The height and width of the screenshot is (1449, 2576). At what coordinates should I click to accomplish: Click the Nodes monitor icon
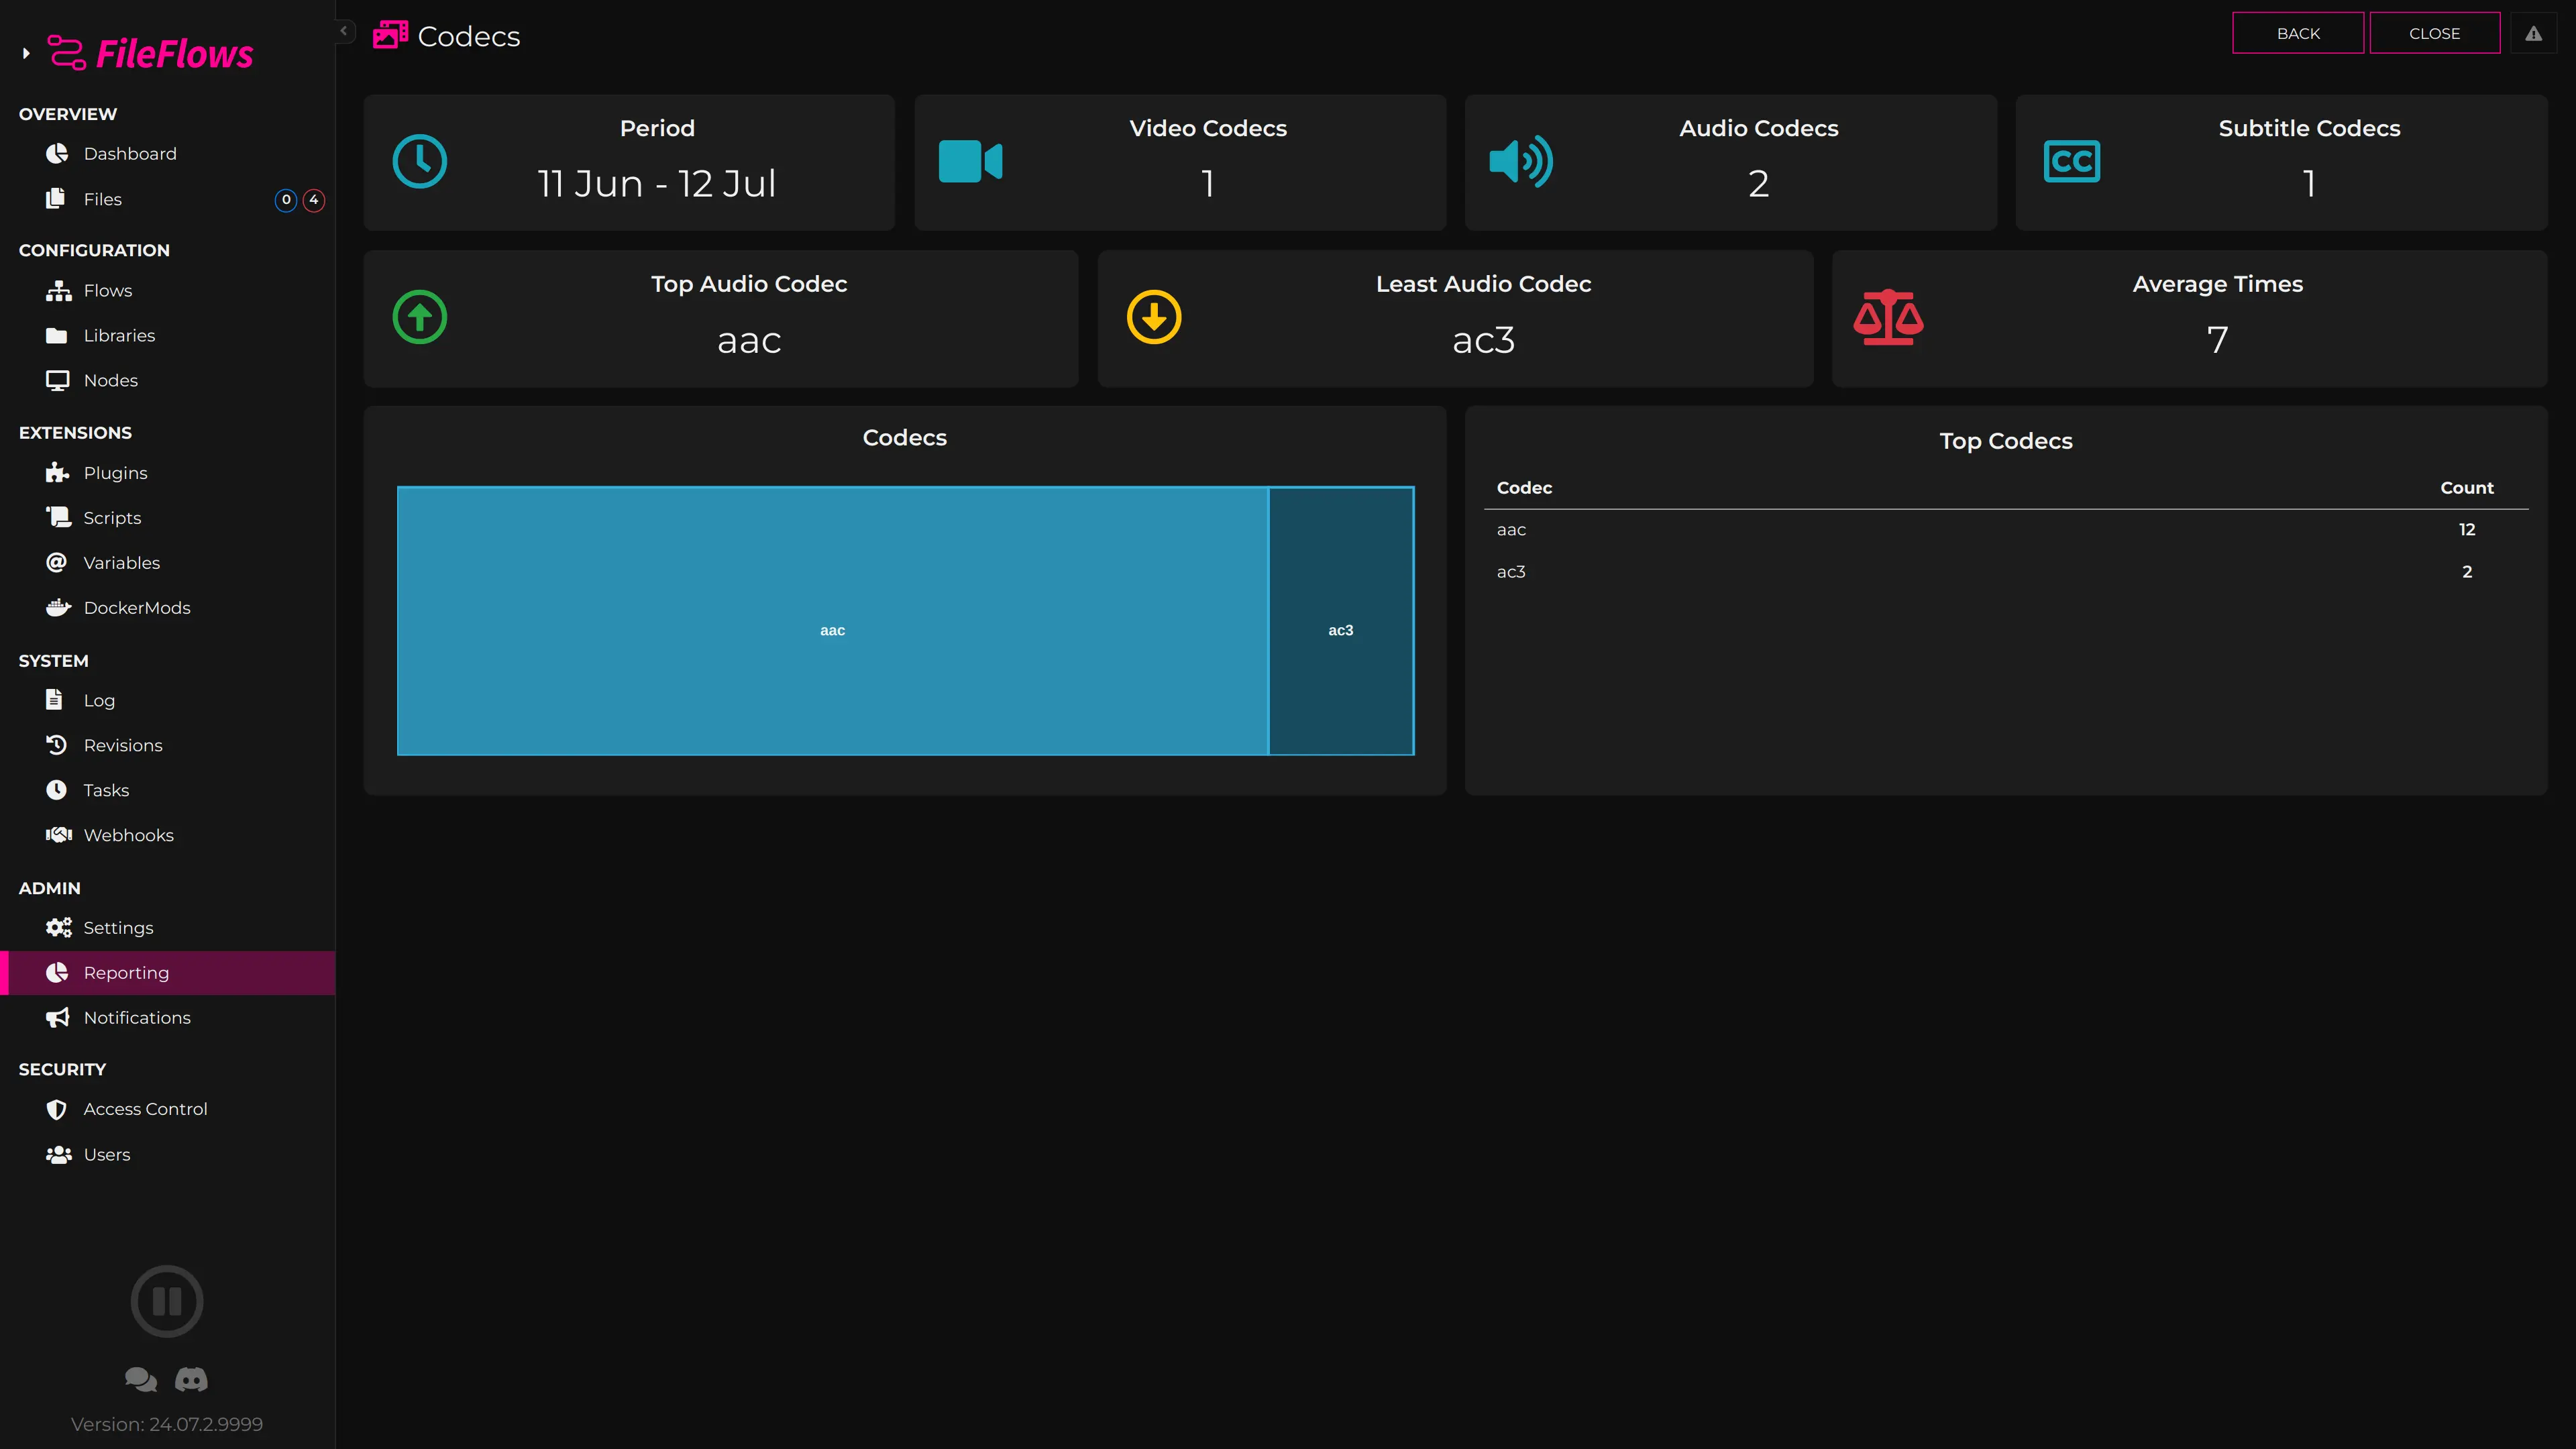click(x=58, y=380)
